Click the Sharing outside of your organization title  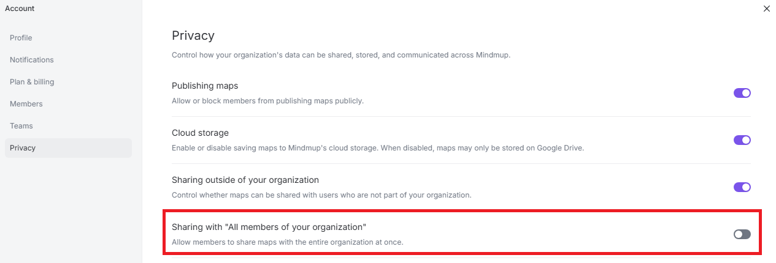[x=245, y=180]
